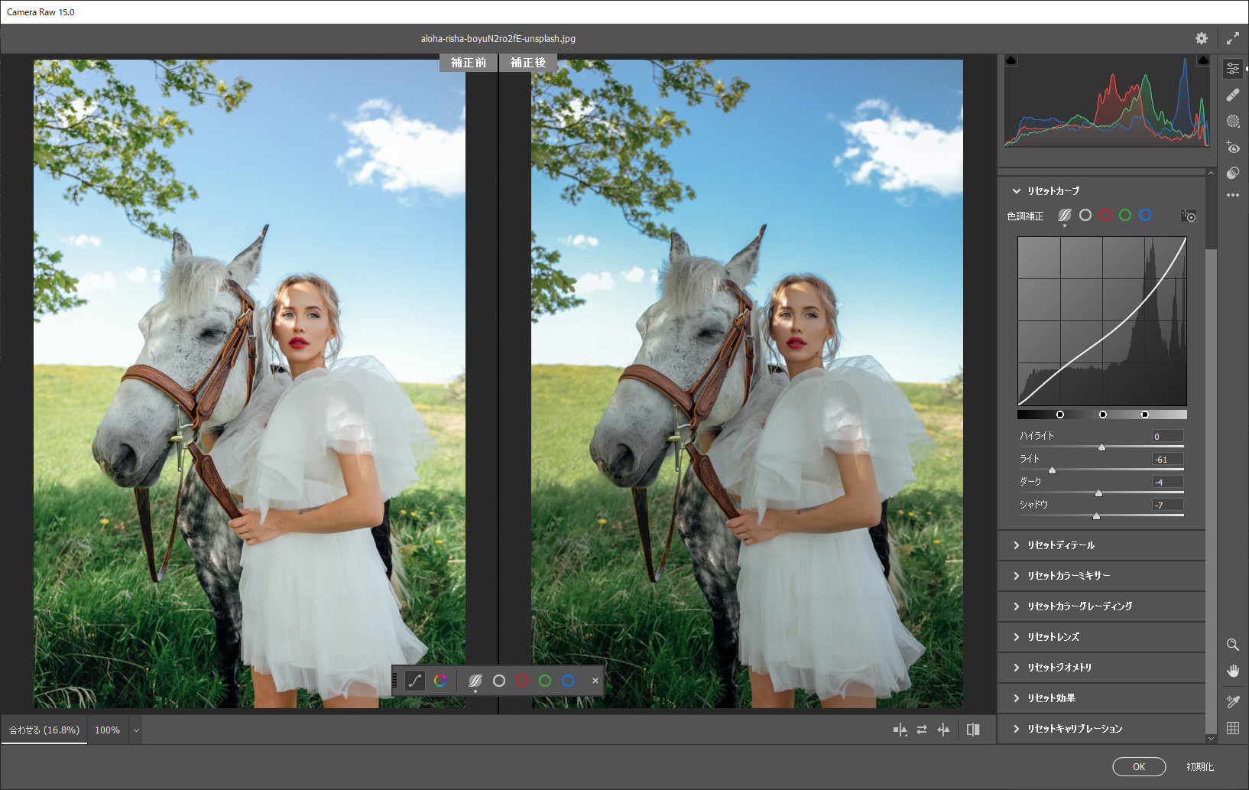Click the right region split marker under curve
The width and height of the screenshot is (1249, 790).
(x=1144, y=415)
